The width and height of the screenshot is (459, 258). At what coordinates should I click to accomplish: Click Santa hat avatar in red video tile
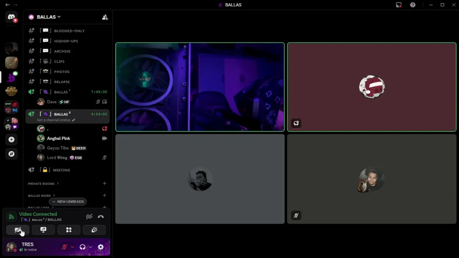coord(372,87)
